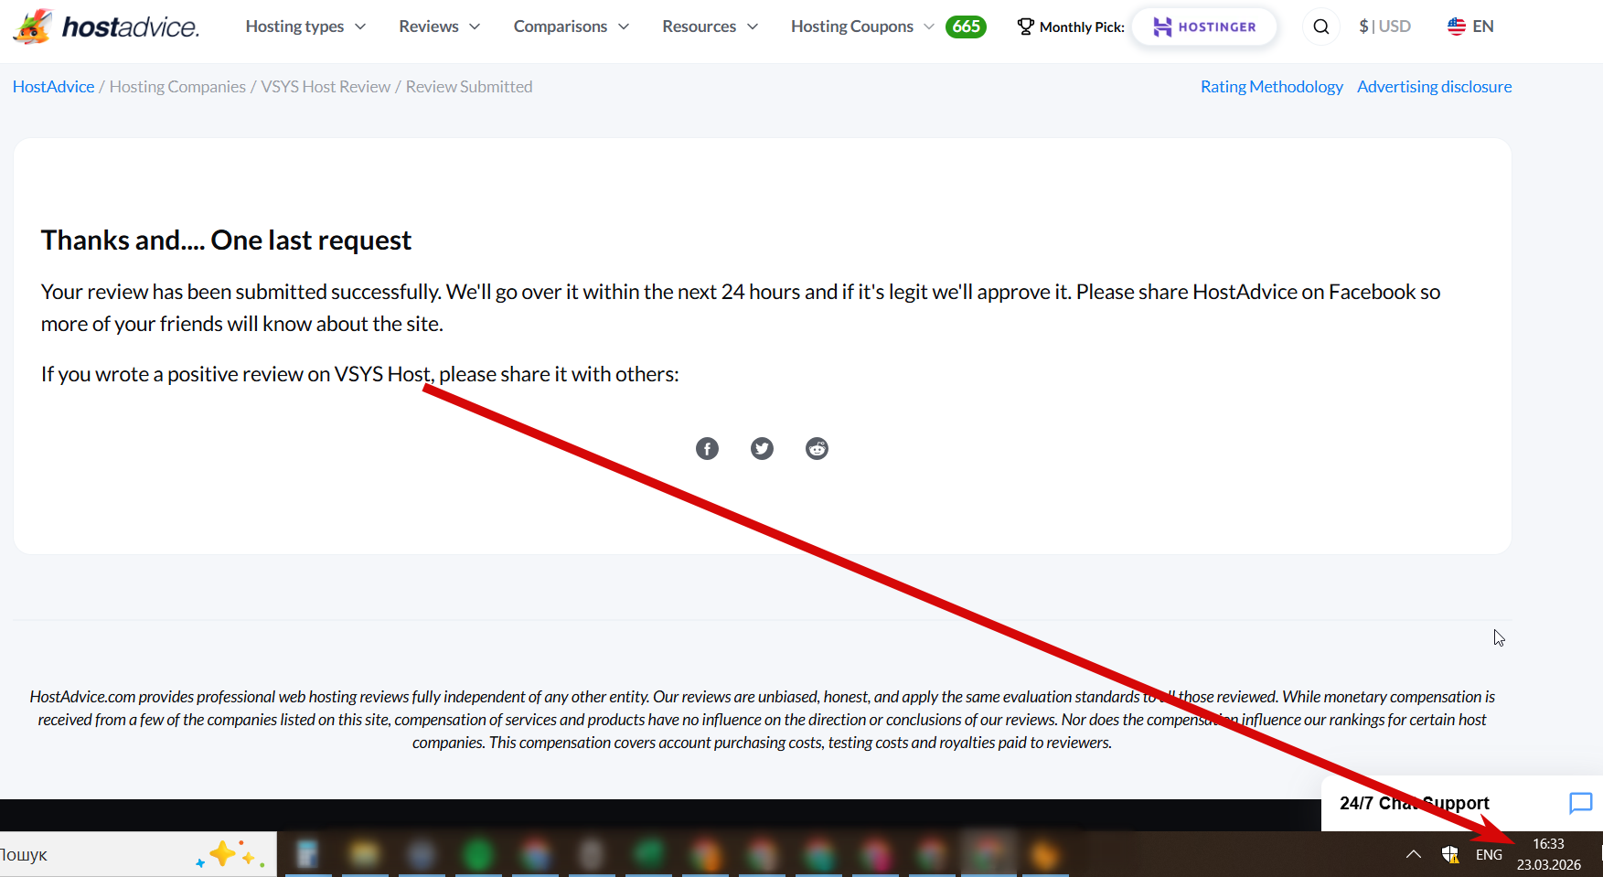The height and width of the screenshot is (877, 1603).
Task: Expand the Hosting types menu
Action: (305, 27)
